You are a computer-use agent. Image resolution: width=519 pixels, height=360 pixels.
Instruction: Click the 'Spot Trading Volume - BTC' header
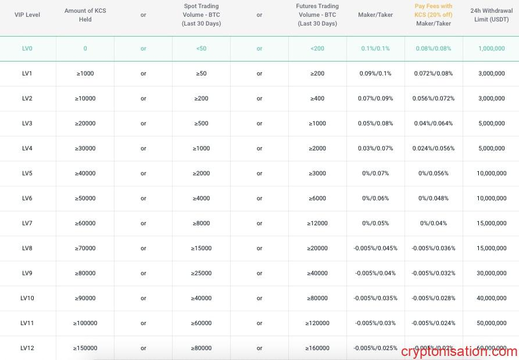(x=201, y=15)
